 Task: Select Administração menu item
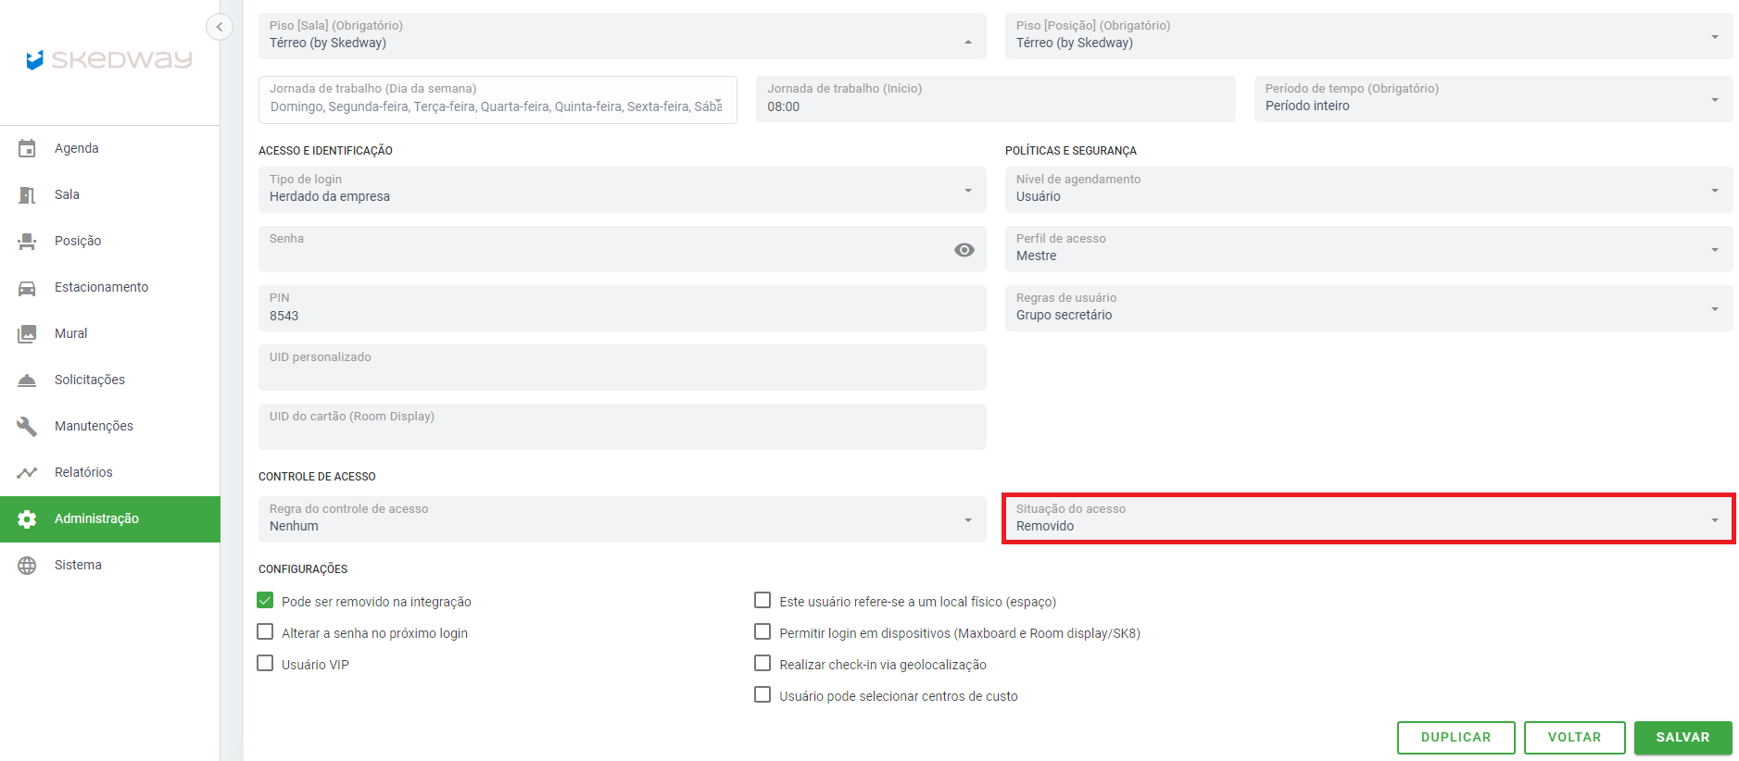click(x=96, y=518)
